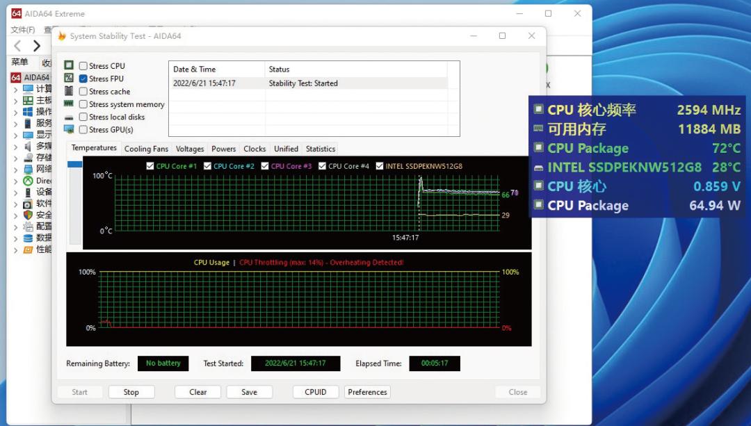Viewport: 751px width, 426px height.
Task: Click the forward navigation arrow
Action: pos(37,46)
